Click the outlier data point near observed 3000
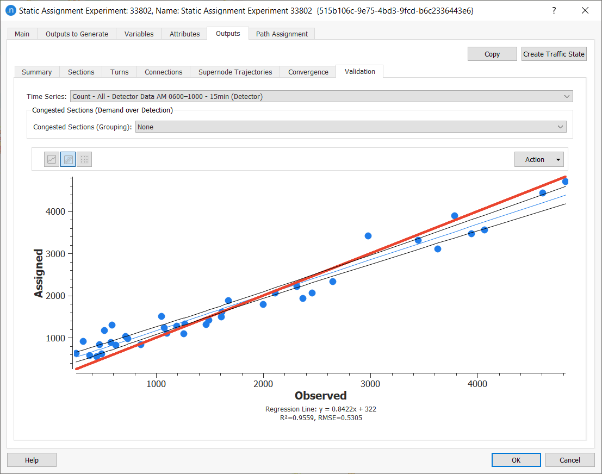 [x=368, y=236]
